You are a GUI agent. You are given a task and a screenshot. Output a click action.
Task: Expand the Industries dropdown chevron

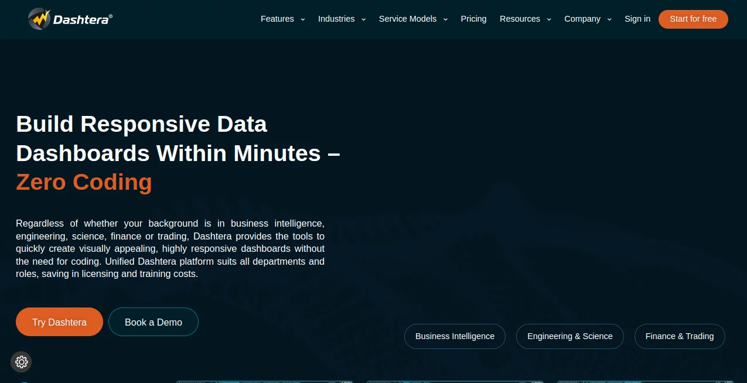pyautogui.click(x=364, y=19)
